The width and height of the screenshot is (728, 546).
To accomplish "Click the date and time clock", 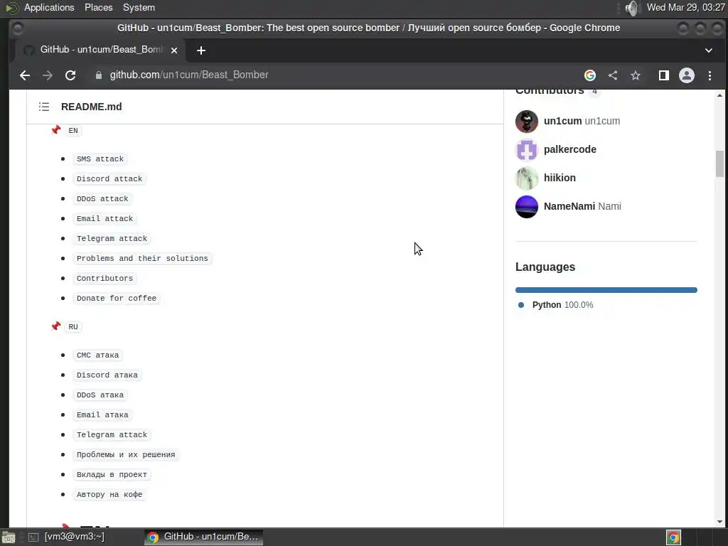I will [686, 7].
